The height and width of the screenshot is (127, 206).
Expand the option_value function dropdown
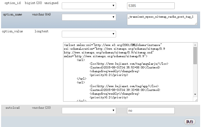(x=89, y=34)
